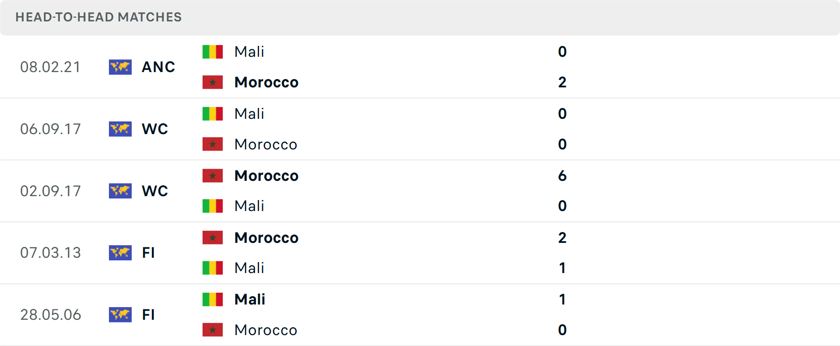Click the Morocco flag in the 02.09.17 match
840x346 pixels.
213,176
